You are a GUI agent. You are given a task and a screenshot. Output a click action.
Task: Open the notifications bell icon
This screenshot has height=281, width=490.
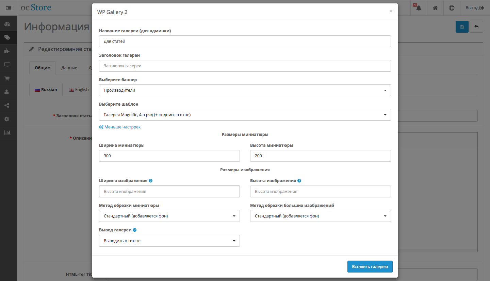click(x=418, y=8)
